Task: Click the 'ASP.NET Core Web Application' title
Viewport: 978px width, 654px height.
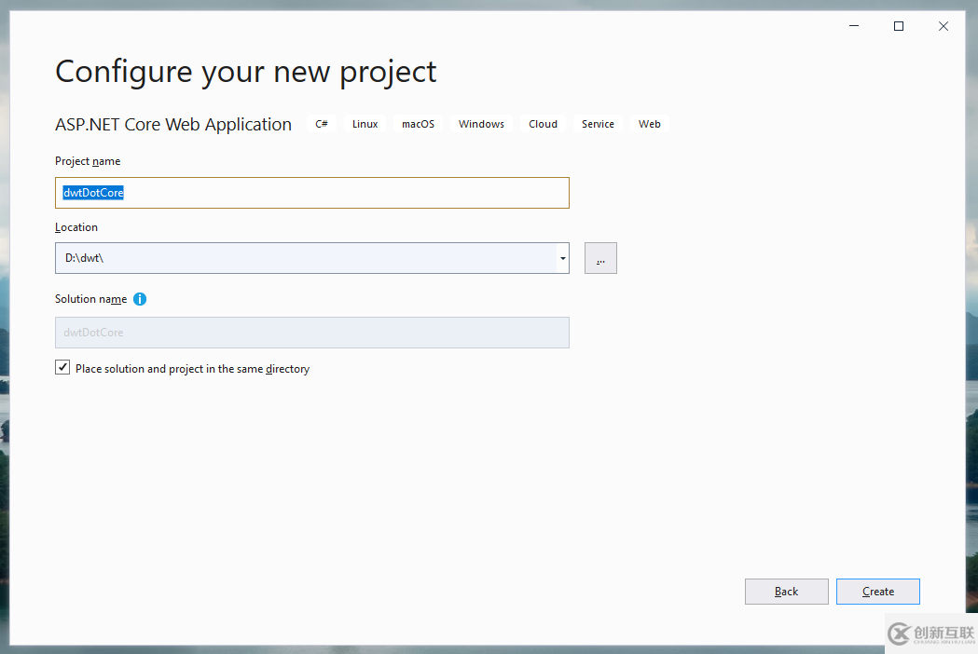Action: click(x=173, y=125)
